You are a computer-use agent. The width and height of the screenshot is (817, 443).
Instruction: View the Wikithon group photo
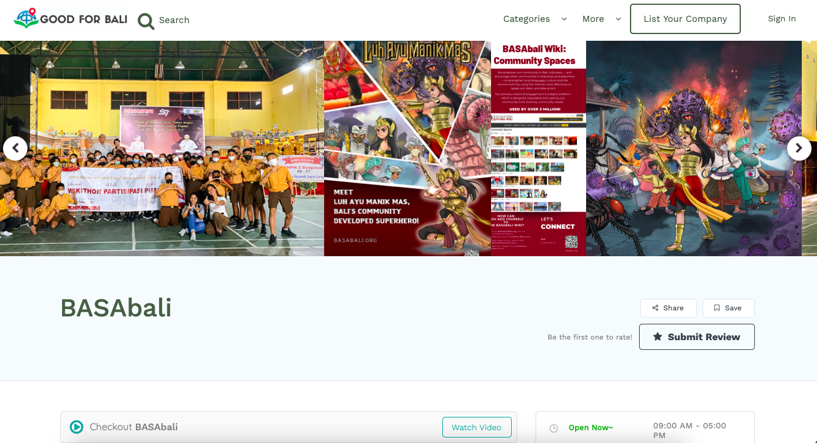162,148
